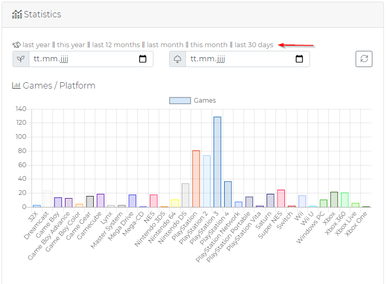Click the sprout icon beside start date
This screenshot has width=386, height=284.
click(21, 59)
